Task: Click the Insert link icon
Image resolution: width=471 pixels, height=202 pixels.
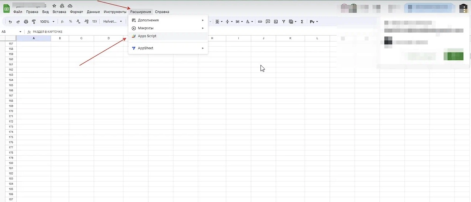Action: tap(260, 22)
